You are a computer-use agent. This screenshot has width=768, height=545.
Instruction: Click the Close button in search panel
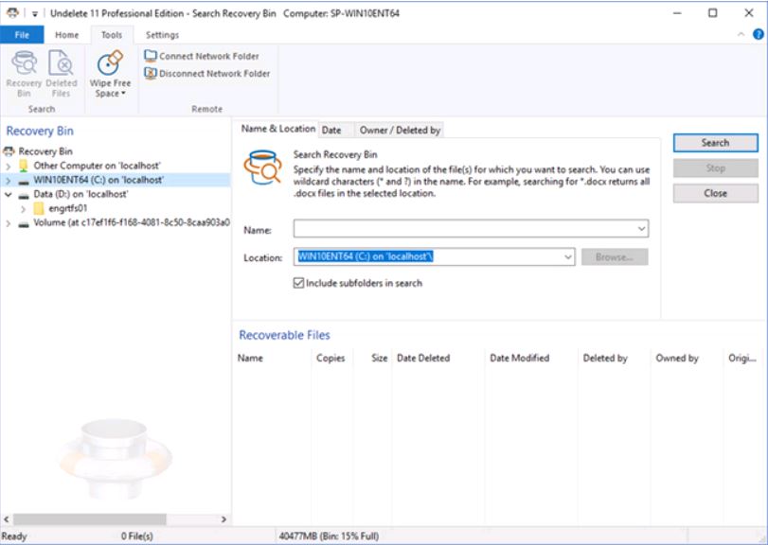click(x=716, y=193)
